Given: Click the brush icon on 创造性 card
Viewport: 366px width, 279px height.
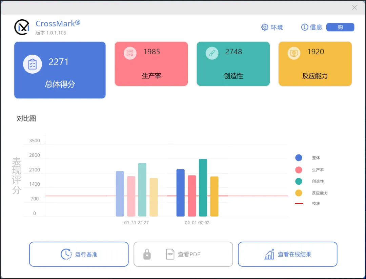Looking at the screenshot, I should tap(212, 53).
